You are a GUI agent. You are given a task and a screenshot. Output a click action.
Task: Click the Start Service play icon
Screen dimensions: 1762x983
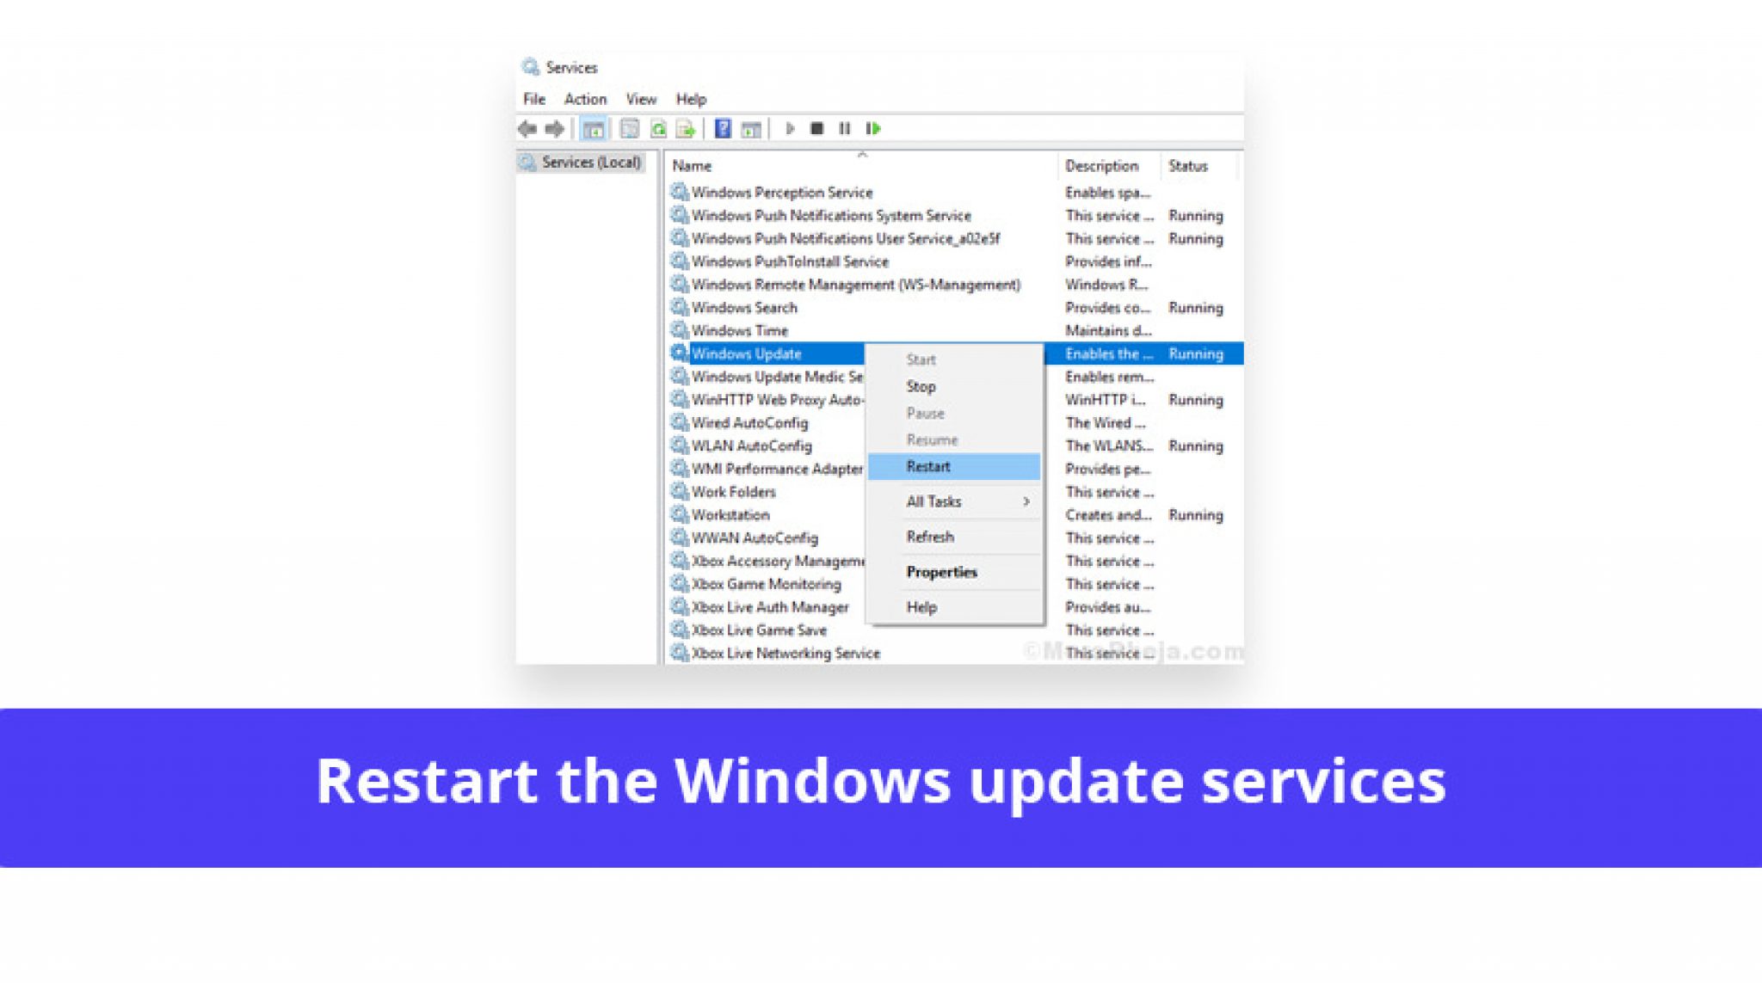[x=789, y=129]
